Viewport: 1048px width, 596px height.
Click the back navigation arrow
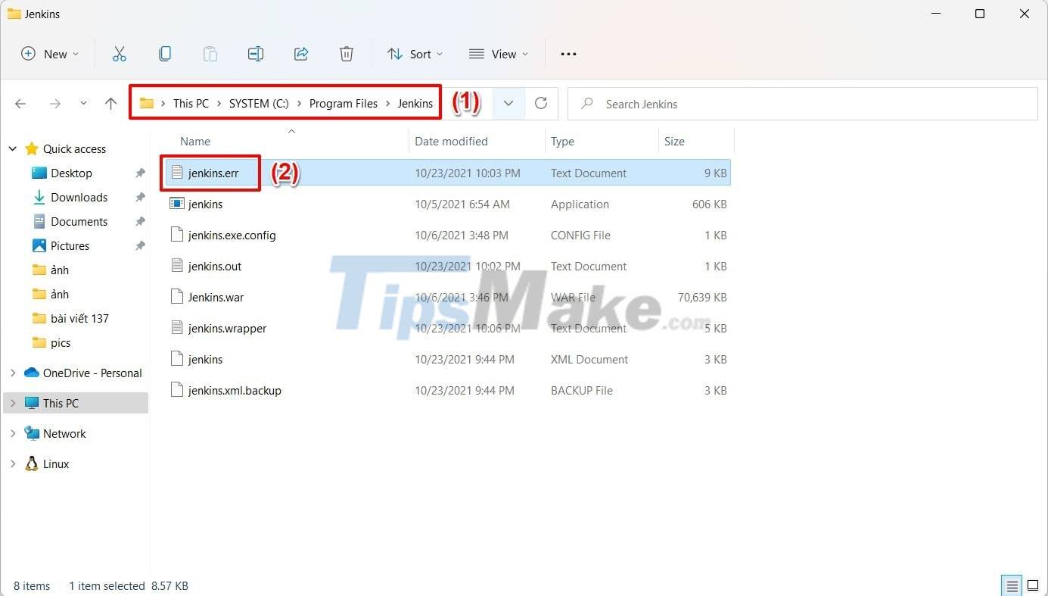(x=20, y=103)
